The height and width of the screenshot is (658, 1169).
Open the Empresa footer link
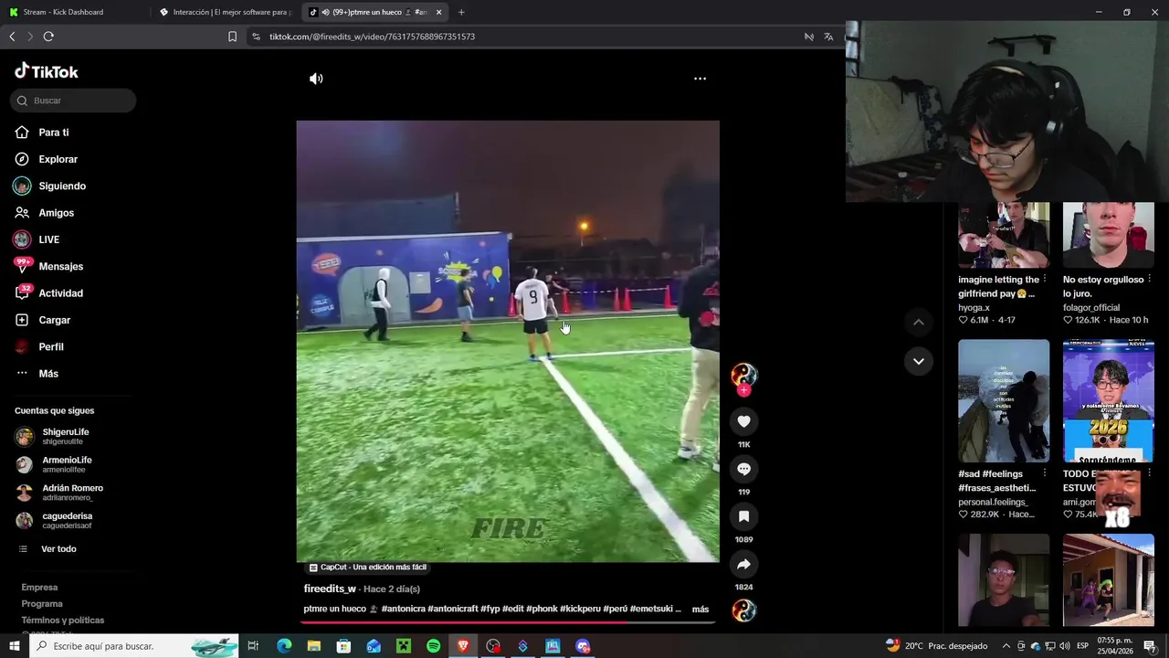pos(39,588)
